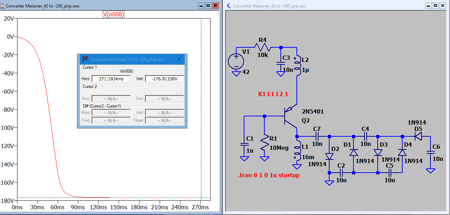Select voltage source V1 symbol

pos(236,61)
